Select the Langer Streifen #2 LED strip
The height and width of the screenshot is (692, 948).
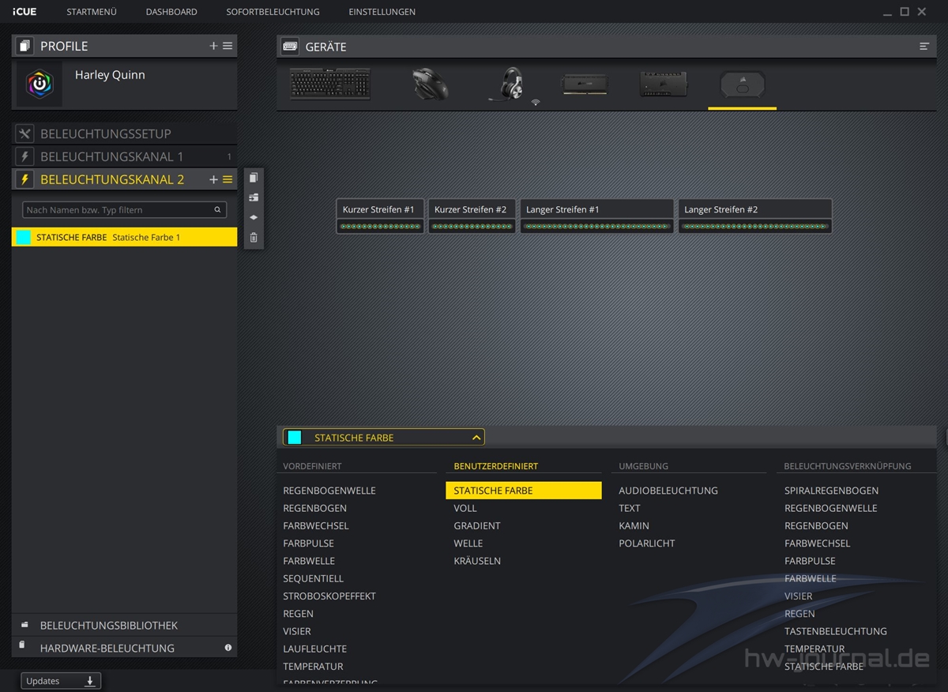[754, 216]
